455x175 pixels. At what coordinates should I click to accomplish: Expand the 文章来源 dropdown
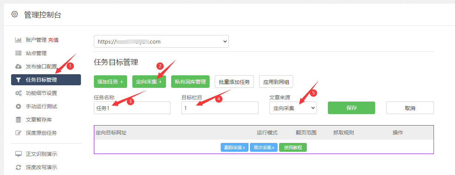[x=293, y=108]
